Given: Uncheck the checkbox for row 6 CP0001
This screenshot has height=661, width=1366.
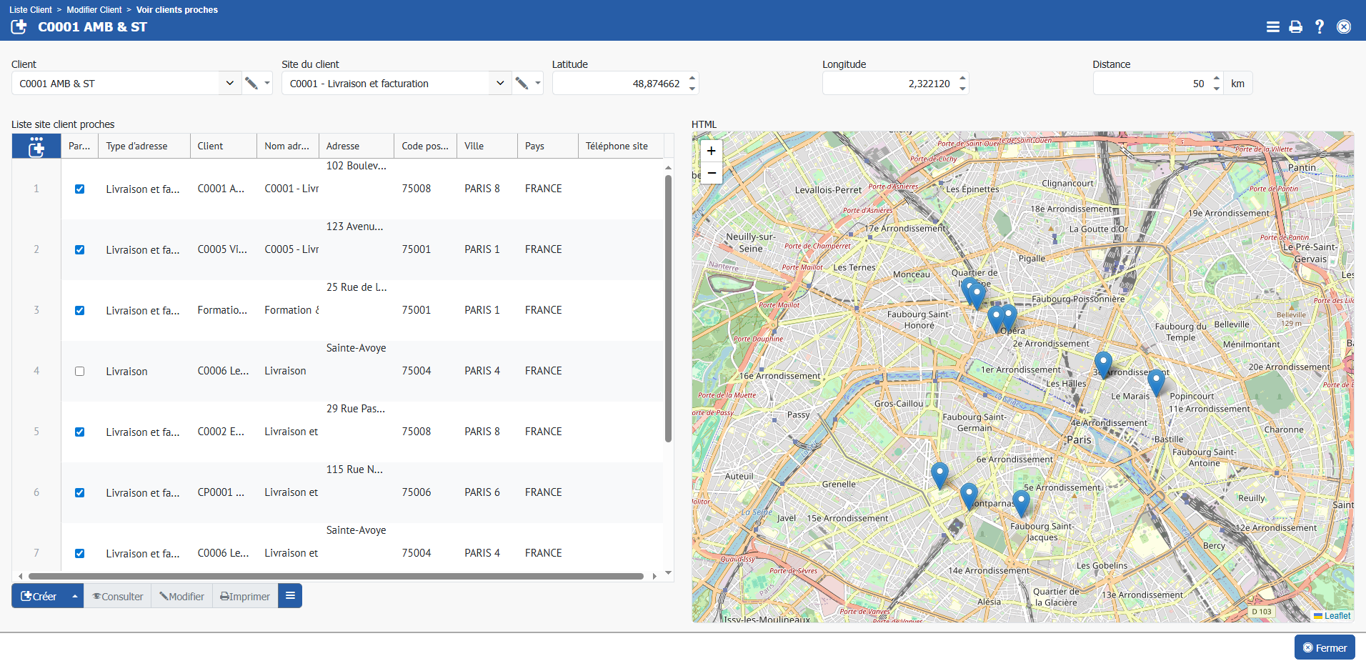Looking at the screenshot, I should click(80, 493).
